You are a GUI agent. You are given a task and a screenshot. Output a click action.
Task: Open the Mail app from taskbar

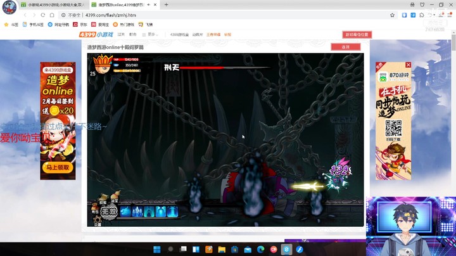click(248, 249)
